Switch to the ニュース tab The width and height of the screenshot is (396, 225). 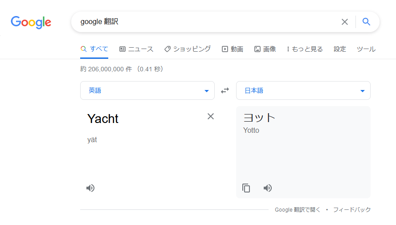[x=136, y=49]
